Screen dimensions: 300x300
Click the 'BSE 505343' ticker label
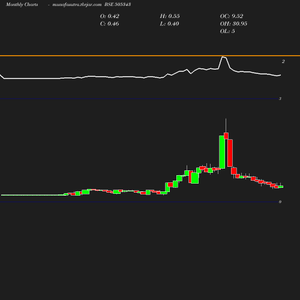pyautogui.click(x=118, y=4)
